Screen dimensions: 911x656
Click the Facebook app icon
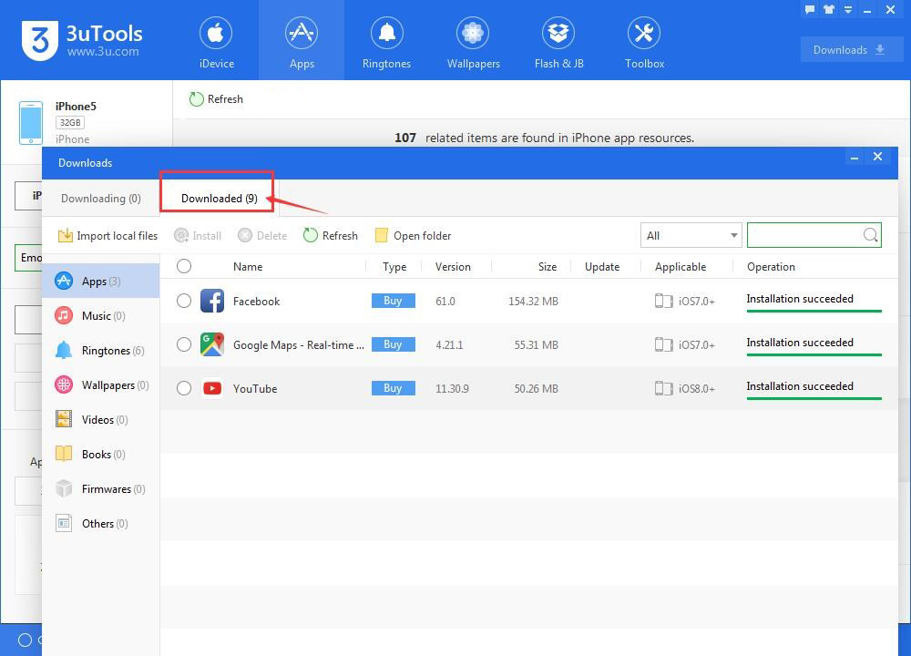click(x=212, y=301)
